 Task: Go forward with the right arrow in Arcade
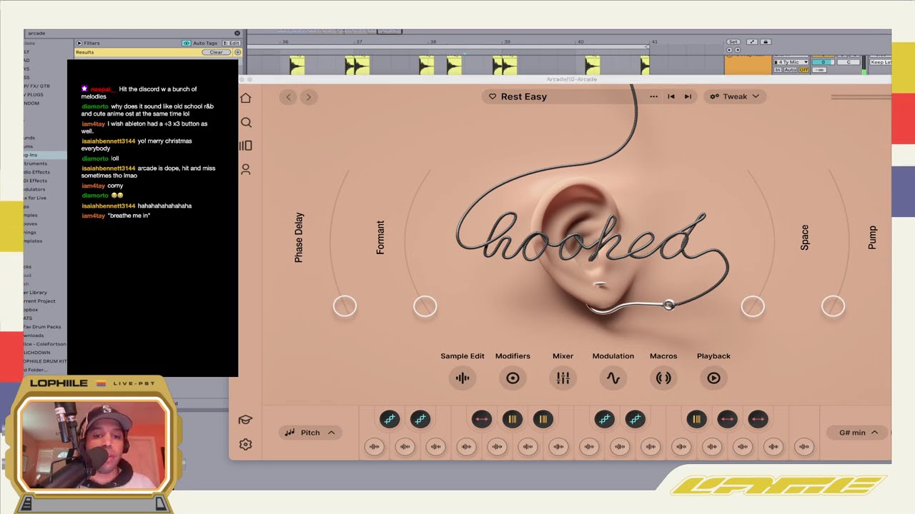309,97
